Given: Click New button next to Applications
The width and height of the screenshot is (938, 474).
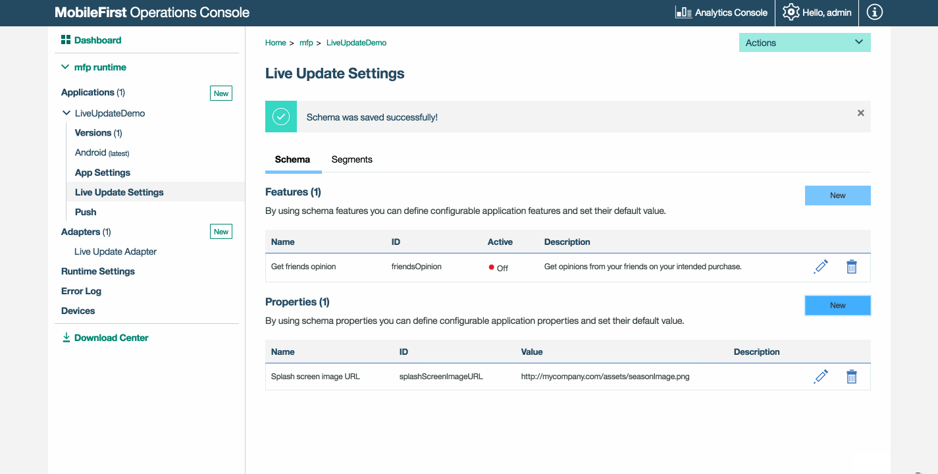Looking at the screenshot, I should 221,93.
